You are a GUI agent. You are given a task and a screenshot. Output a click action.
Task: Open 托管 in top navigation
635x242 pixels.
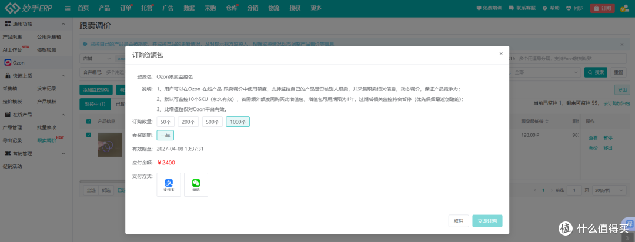pos(146,8)
